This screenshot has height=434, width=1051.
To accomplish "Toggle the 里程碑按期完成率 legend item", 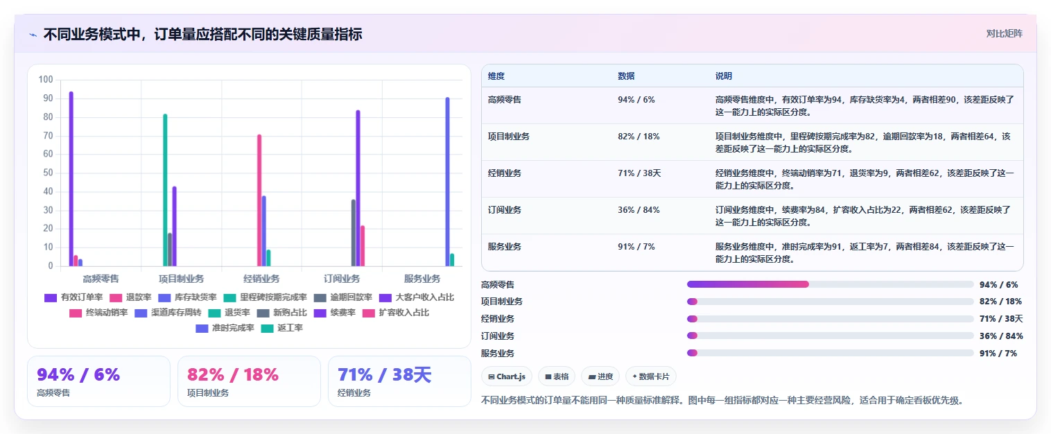I will [265, 297].
